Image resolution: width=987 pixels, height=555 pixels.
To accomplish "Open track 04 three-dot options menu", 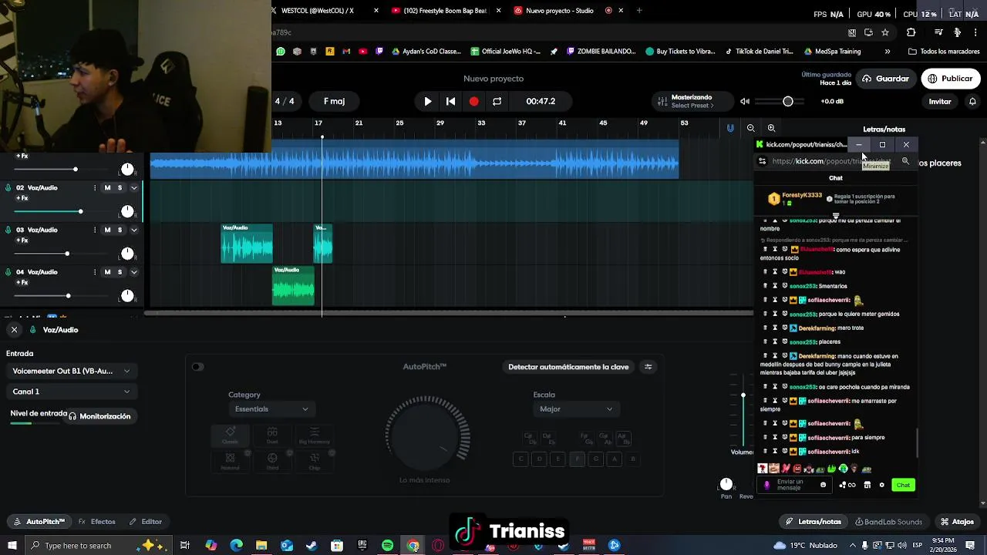I will click(95, 271).
